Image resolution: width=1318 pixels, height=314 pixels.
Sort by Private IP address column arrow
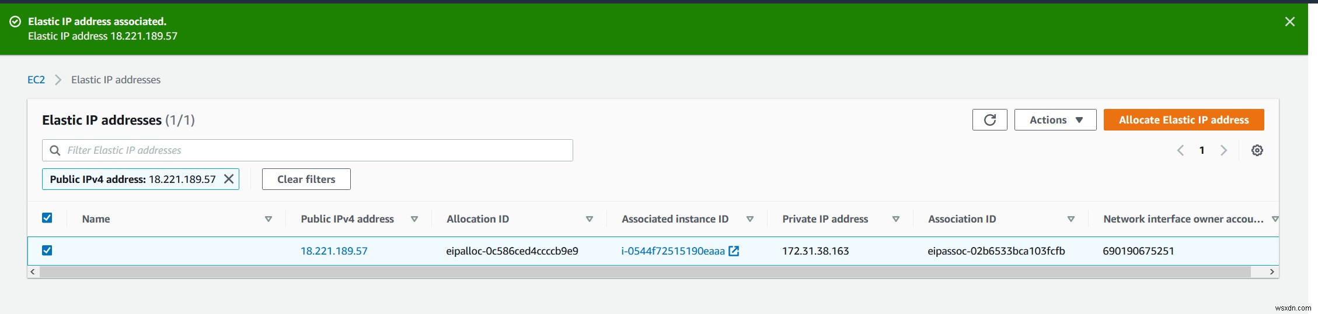tap(896, 219)
